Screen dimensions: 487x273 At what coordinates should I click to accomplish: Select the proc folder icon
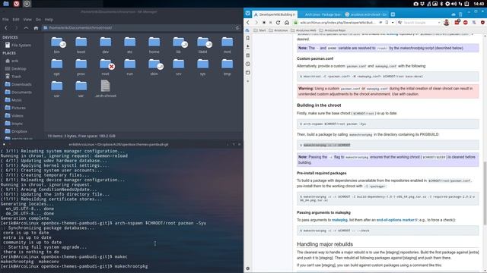81,64
